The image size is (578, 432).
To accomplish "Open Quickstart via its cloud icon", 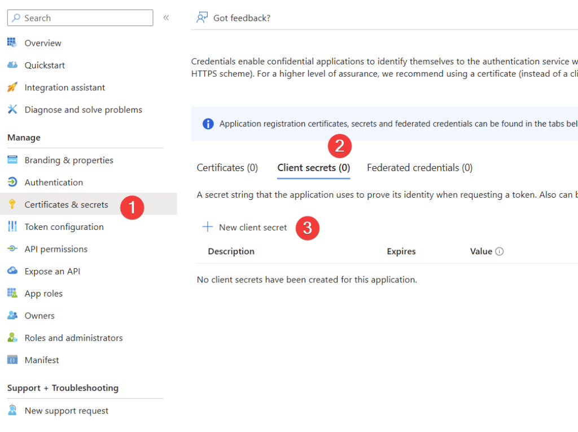I will pyautogui.click(x=12, y=65).
